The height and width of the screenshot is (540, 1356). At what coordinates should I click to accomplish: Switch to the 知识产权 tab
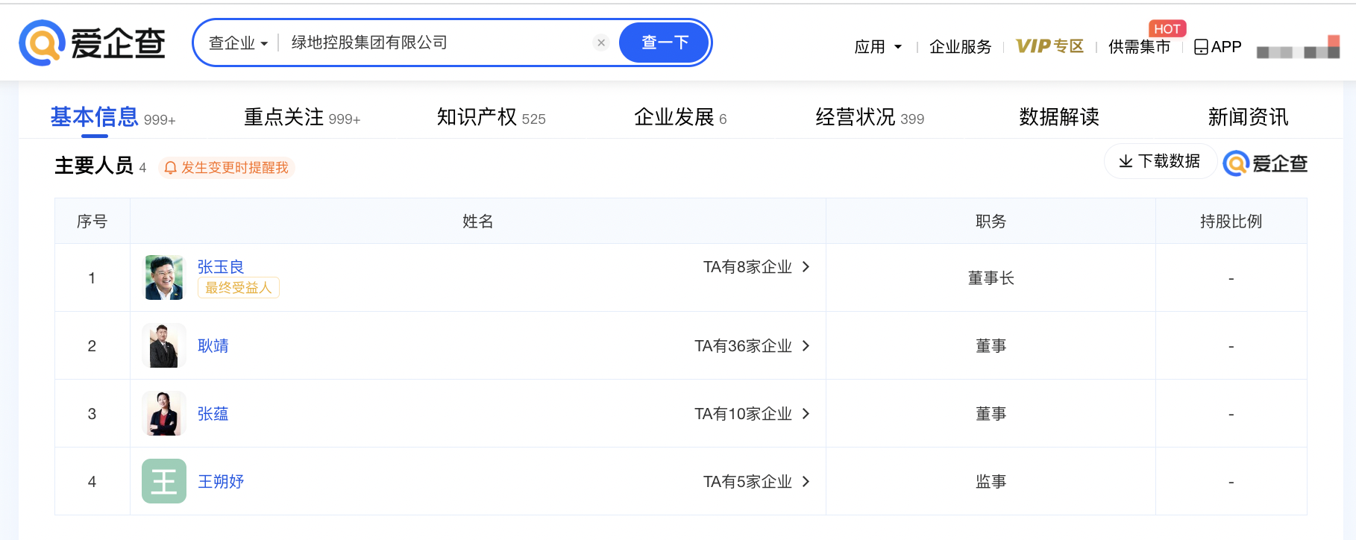(x=491, y=117)
